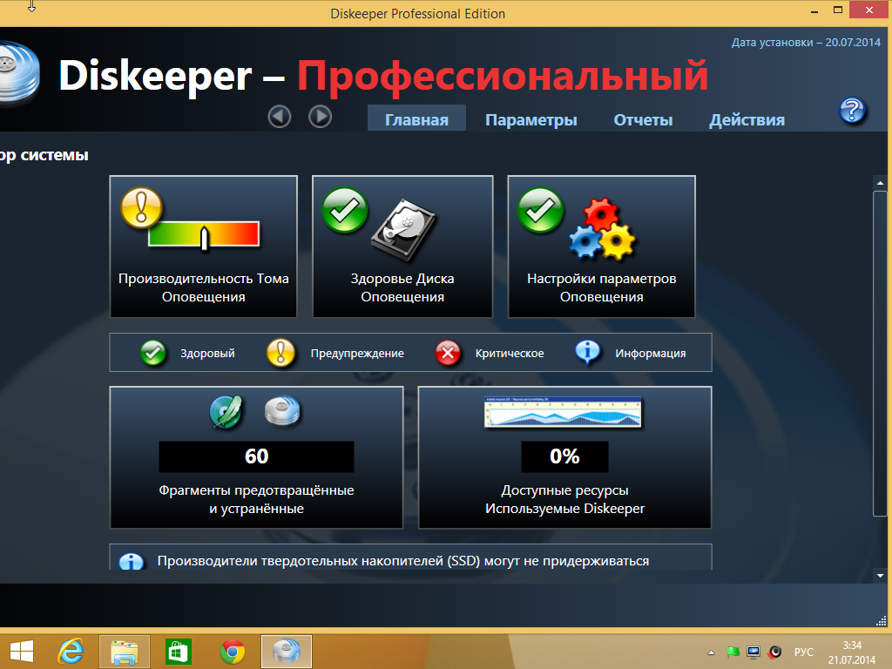Click the green Здоровый legend icon

153,353
